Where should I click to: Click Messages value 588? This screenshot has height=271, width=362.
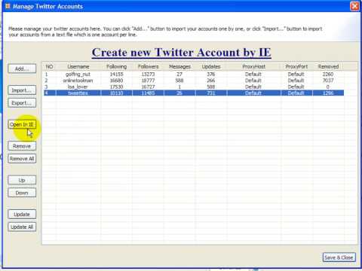(179, 81)
